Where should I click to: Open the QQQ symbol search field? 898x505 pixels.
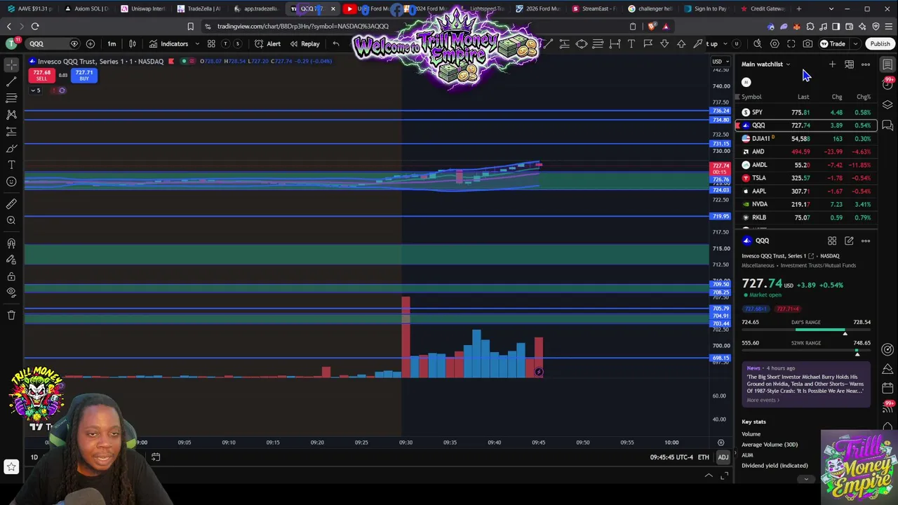click(53, 43)
